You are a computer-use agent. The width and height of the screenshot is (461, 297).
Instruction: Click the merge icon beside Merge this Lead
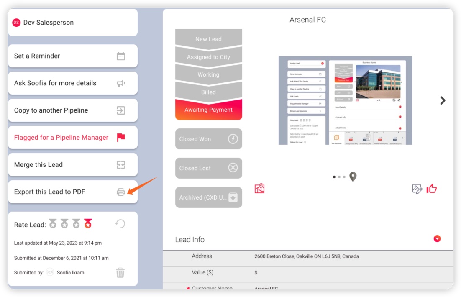click(121, 165)
